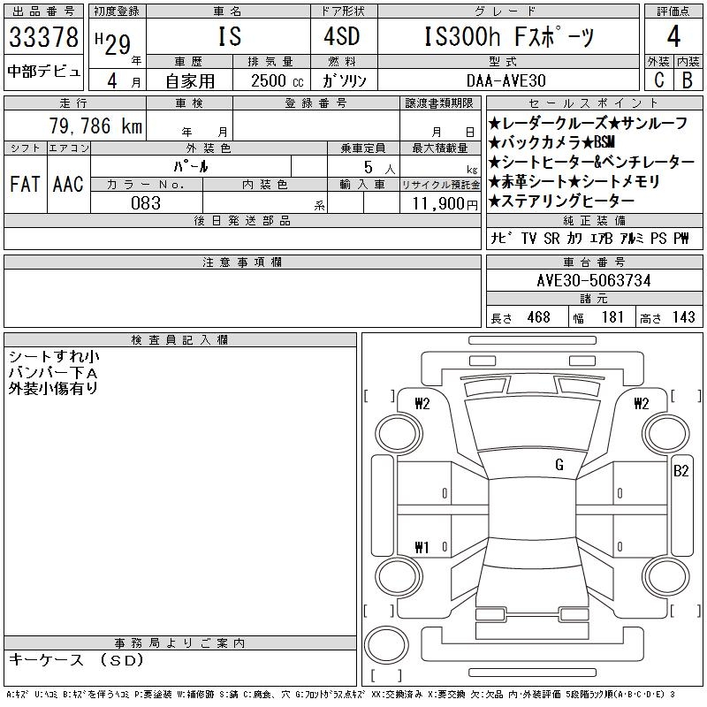Click the usage history 自家用
The image size is (707, 707).
click(x=190, y=80)
